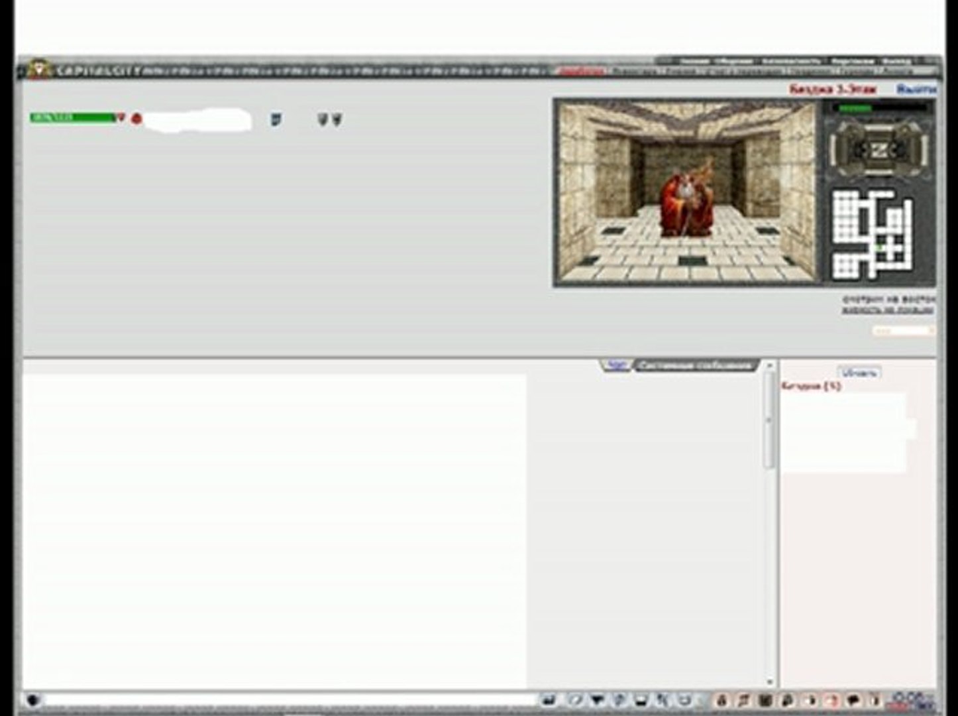Click the dark square icon in bottom toolbar
This screenshot has width=958, height=716.
[x=765, y=701]
